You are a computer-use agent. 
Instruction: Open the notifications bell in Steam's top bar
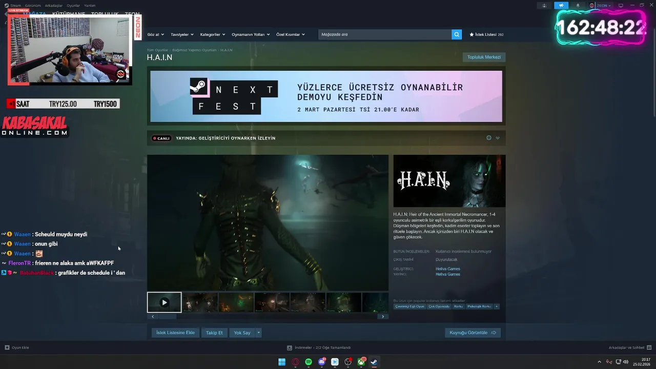(578, 6)
